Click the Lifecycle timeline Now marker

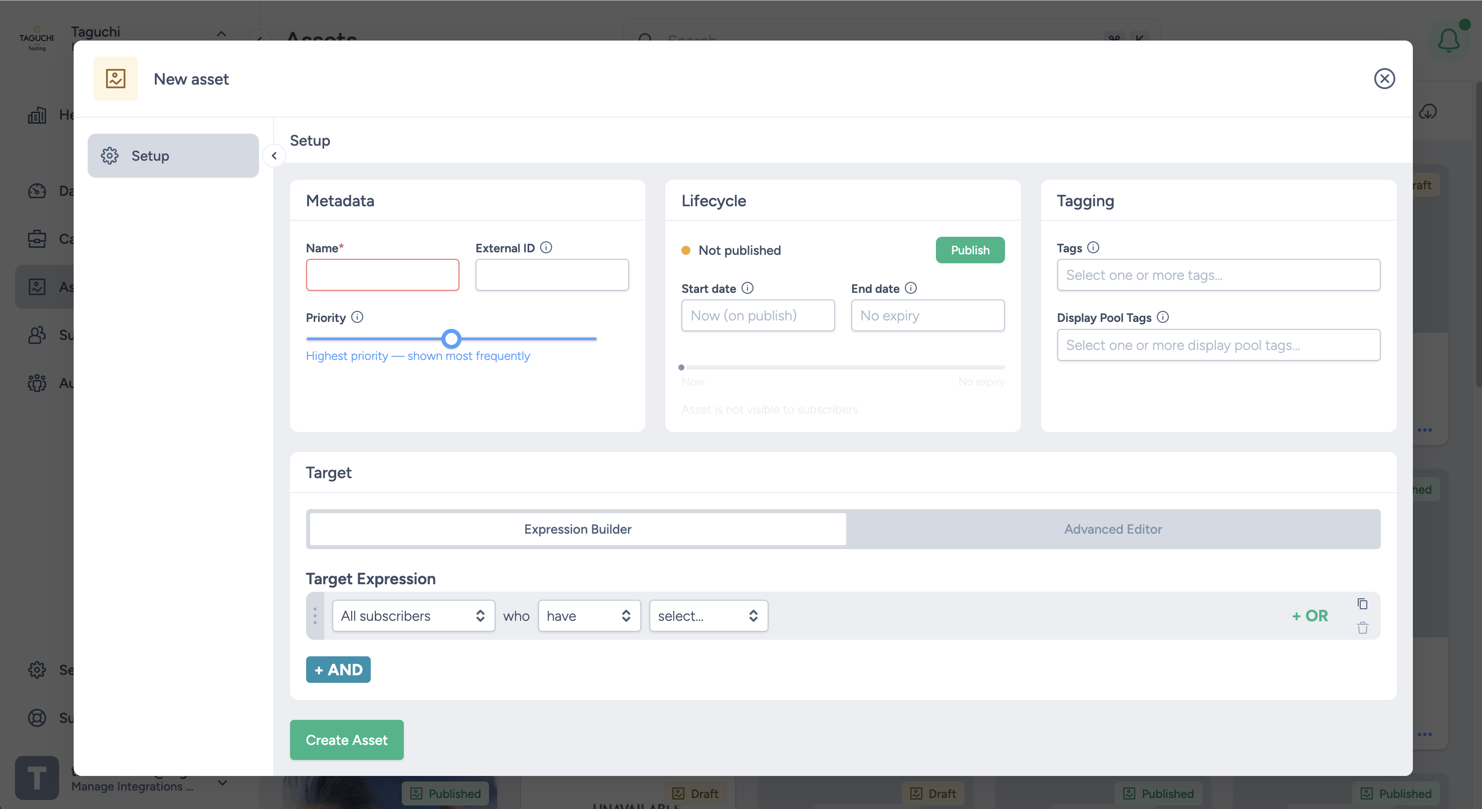[681, 367]
